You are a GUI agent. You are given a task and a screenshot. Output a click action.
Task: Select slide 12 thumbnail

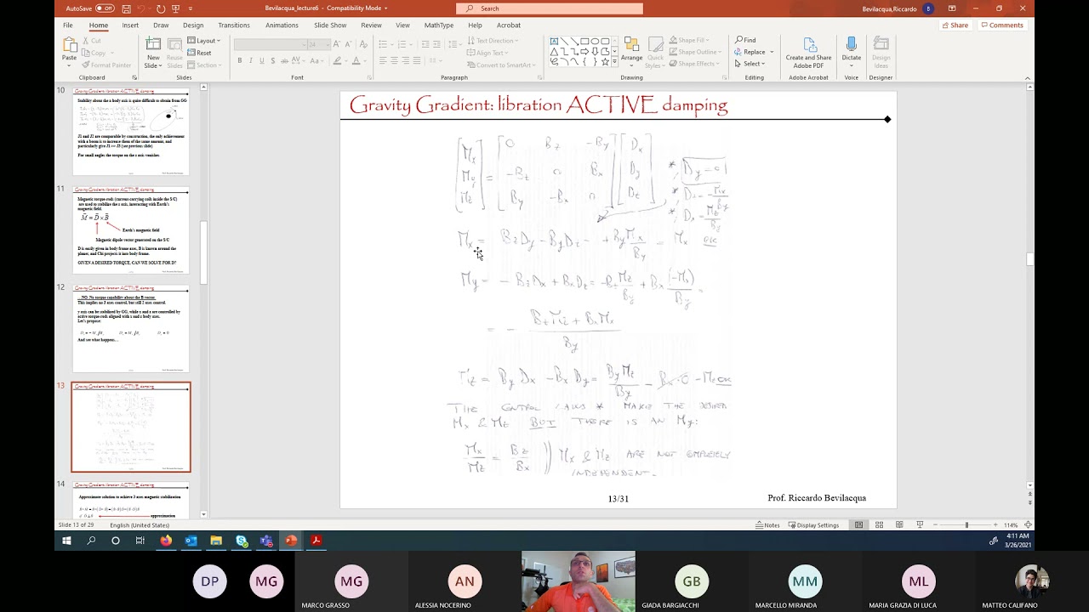tap(131, 329)
